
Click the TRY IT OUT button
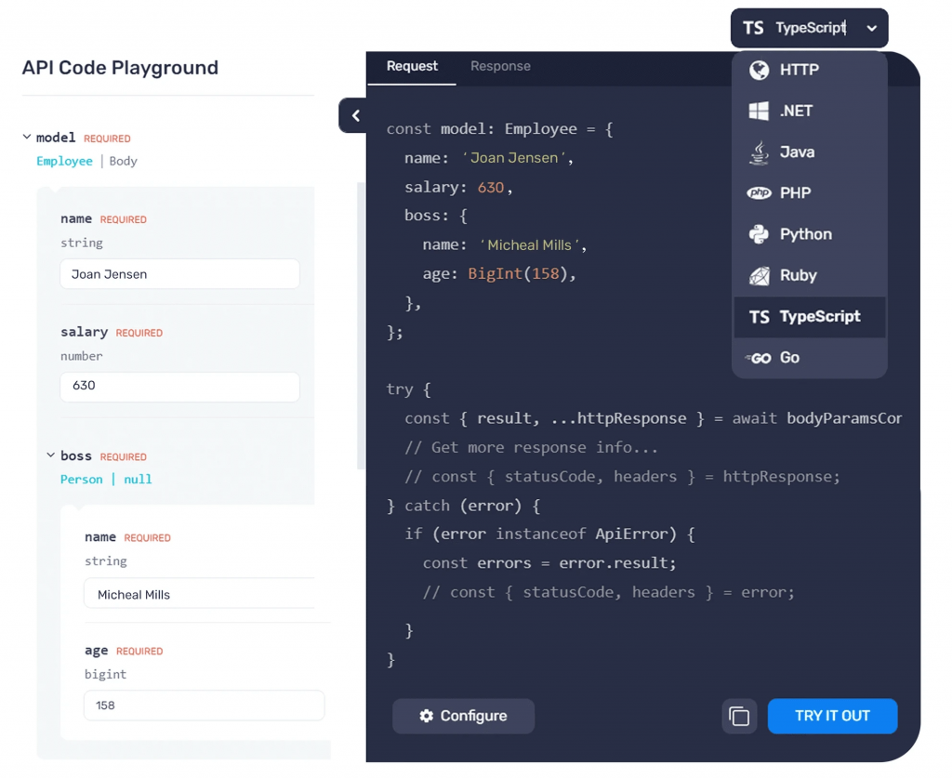(832, 716)
